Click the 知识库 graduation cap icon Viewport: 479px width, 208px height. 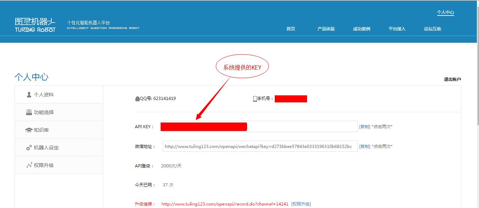29,130
